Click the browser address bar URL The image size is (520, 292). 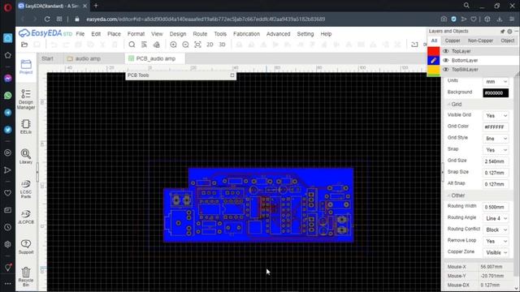(206, 19)
